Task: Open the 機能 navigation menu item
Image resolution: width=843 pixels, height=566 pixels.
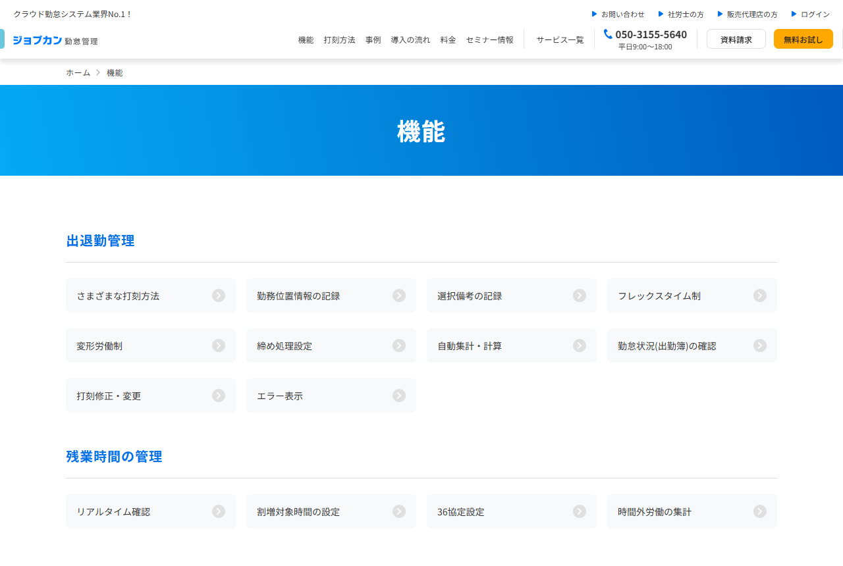Action: click(x=306, y=39)
